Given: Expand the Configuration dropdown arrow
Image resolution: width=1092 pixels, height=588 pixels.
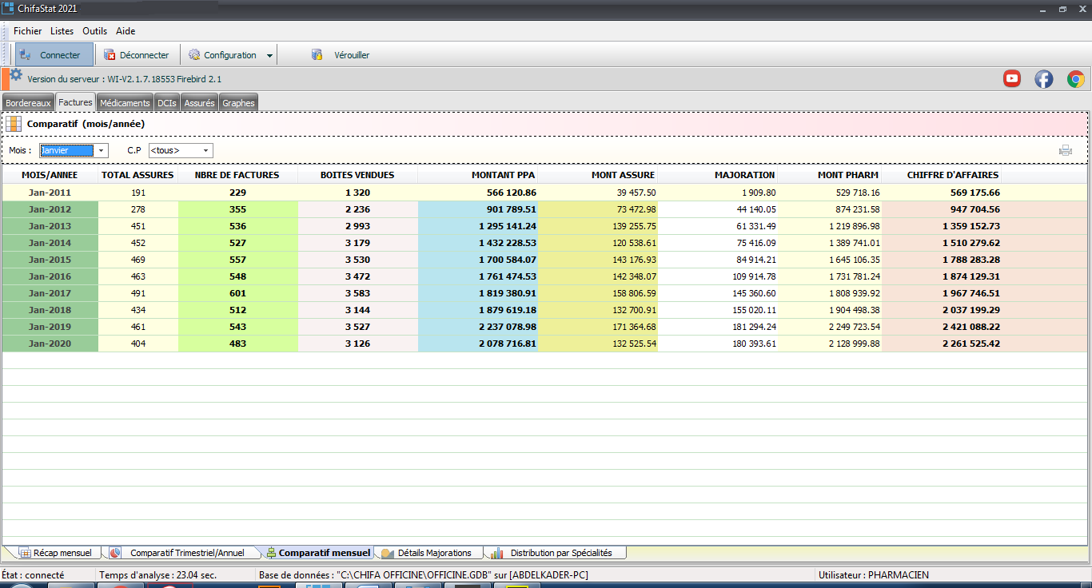Looking at the screenshot, I should [x=269, y=56].
